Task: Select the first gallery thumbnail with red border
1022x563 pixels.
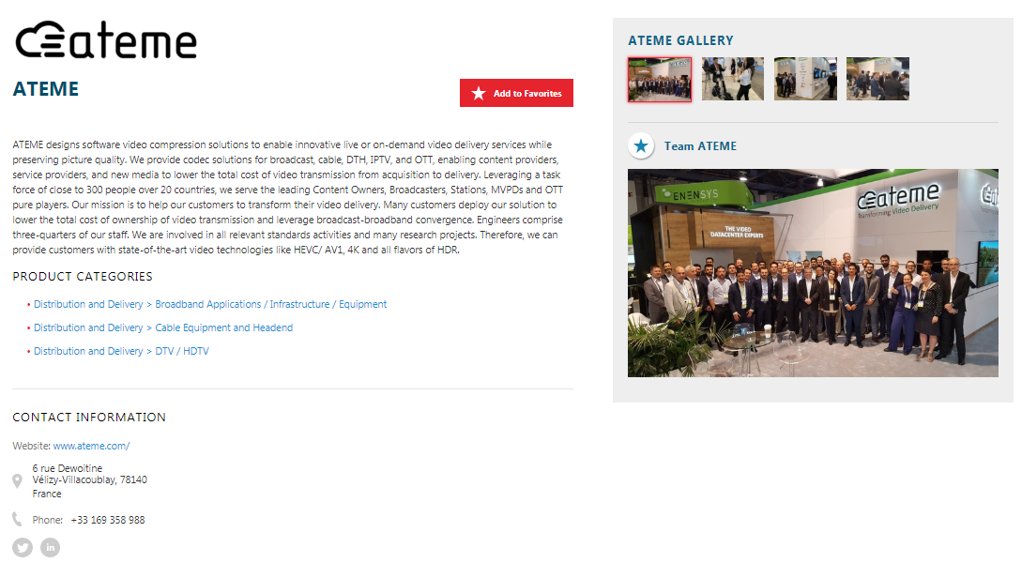Action: coord(660,80)
